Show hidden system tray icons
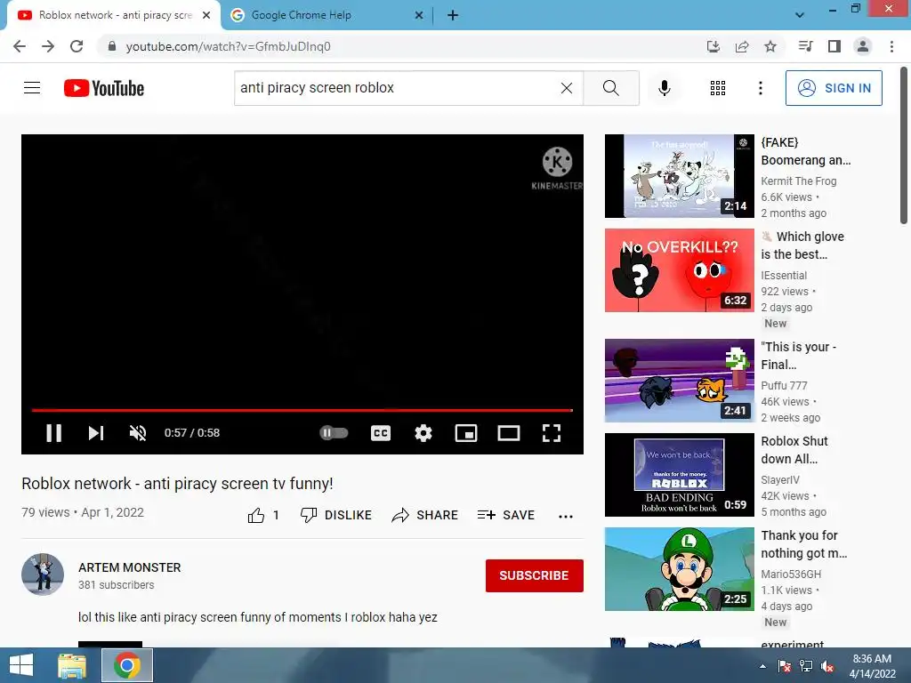Viewport: 911px width, 683px height. click(x=762, y=666)
